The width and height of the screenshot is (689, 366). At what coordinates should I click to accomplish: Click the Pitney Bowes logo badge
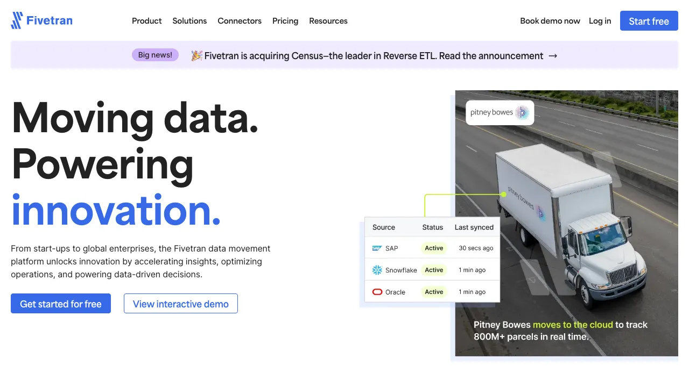500,113
